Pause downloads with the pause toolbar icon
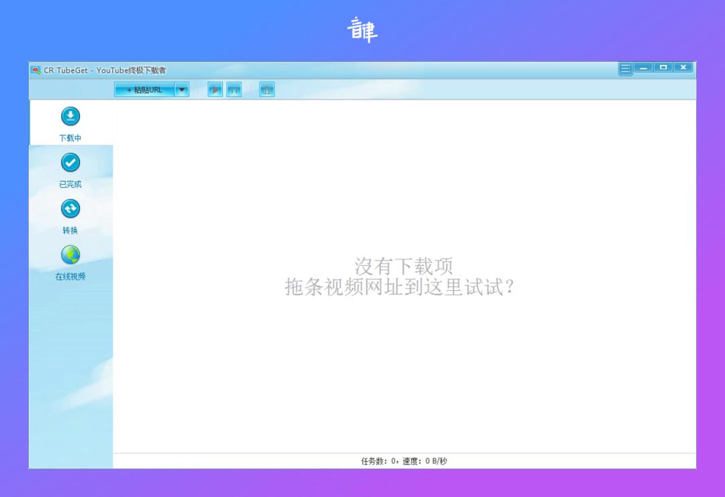 234,89
